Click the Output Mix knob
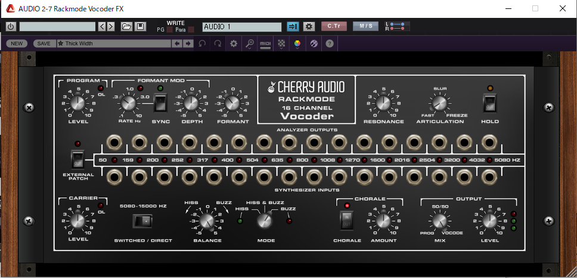Viewport: 577px width, 278px height. pyautogui.click(x=439, y=221)
